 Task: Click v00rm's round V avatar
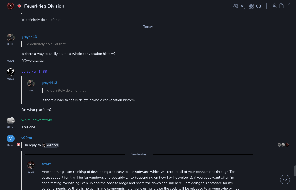click(11, 138)
